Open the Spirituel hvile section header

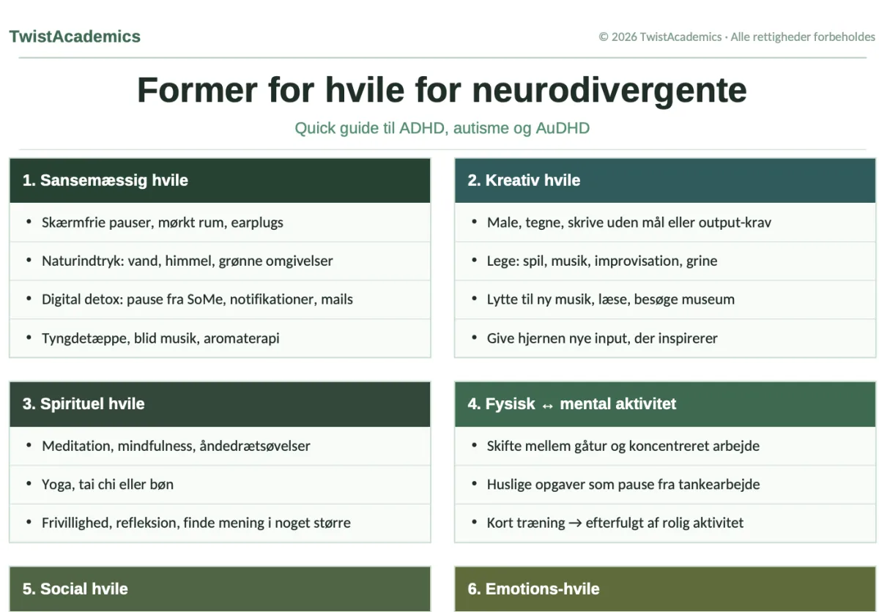[x=220, y=404]
